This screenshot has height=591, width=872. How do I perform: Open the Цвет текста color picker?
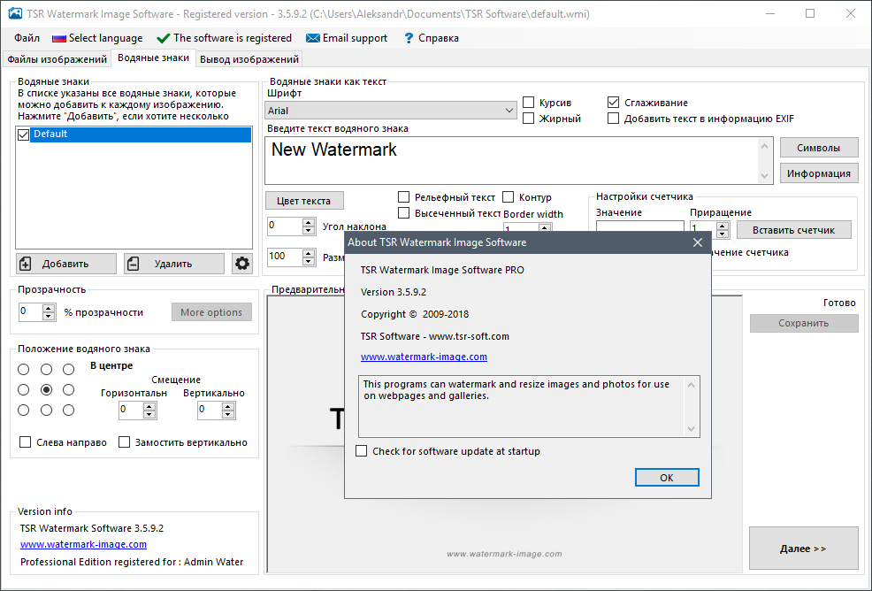304,201
